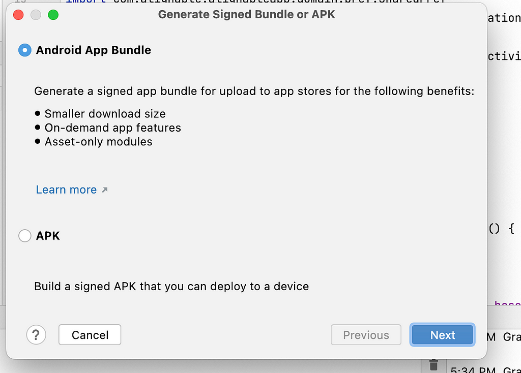Click the trash can icon behind the dialog
Image resolution: width=521 pixels, height=373 pixels.
[x=433, y=365]
